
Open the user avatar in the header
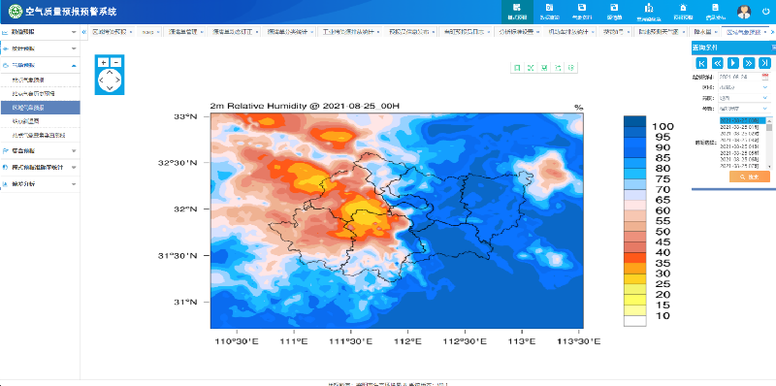pyautogui.click(x=744, y=12)
